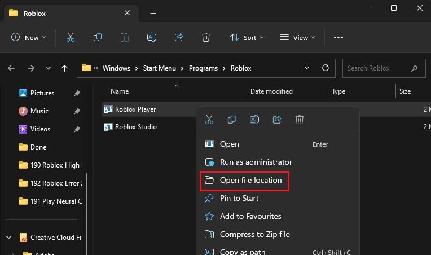The image size is (431, 255).
Task: Expand the Creative Cloud Files tree node
Action: (10, 238)
